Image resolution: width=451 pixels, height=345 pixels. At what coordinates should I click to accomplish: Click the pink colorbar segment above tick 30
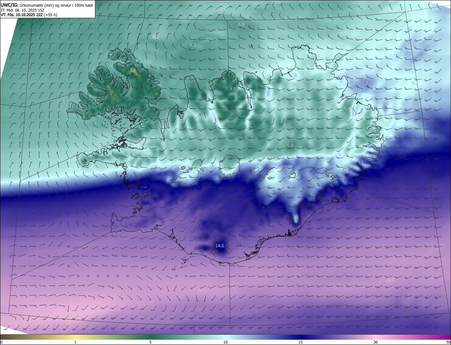coord(376,337)
